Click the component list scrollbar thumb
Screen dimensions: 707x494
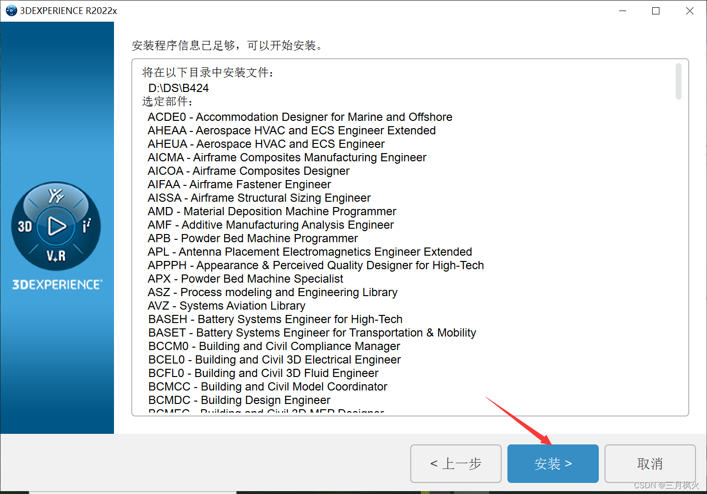[678, 81]
